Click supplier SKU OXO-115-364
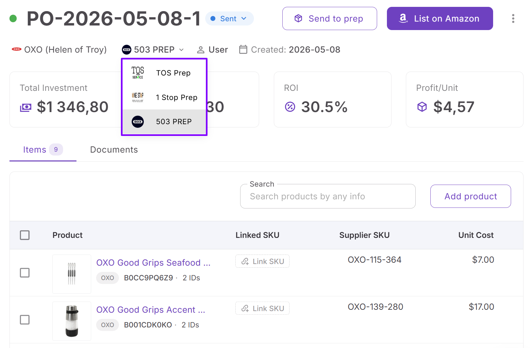Screen dimensions: 532x348 (x=374, y=260)
